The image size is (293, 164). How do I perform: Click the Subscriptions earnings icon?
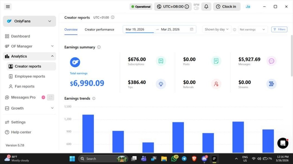[161, 61]
